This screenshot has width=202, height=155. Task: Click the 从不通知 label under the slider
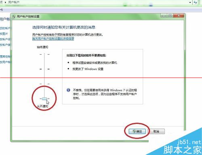click(x=42, y=106)
